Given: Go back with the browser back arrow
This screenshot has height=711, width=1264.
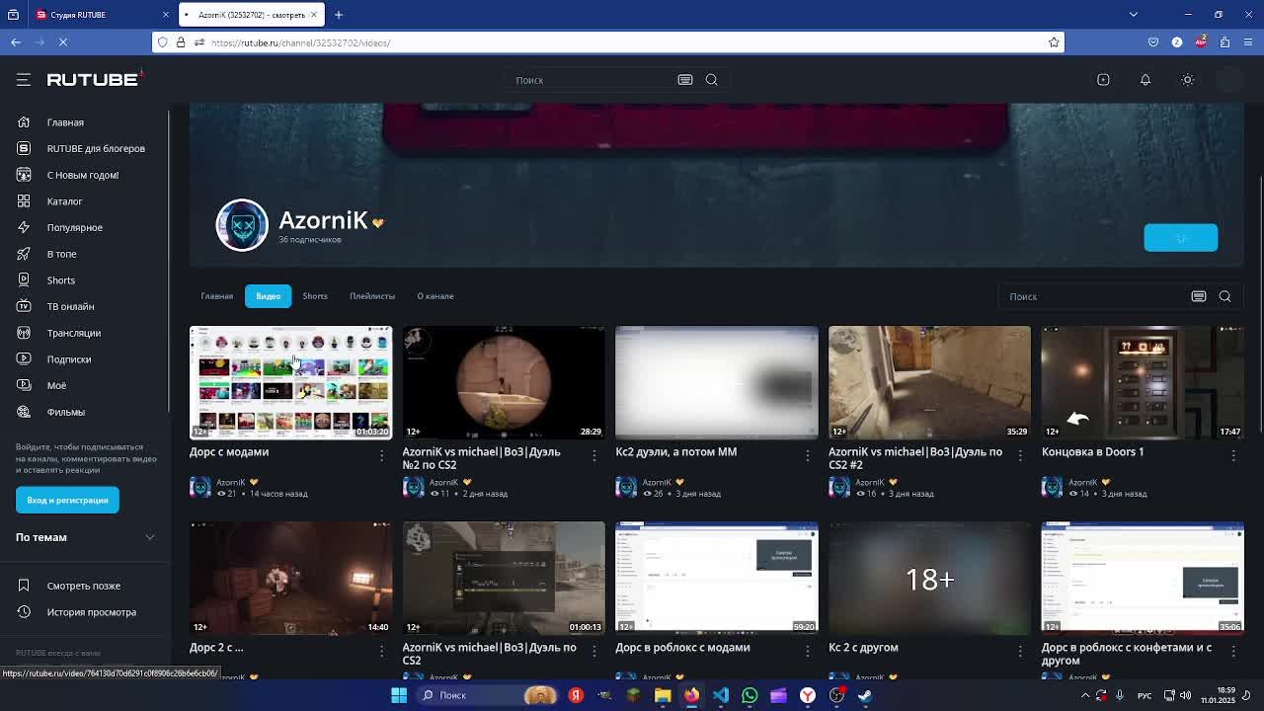Looking at the screenshot, I should (16, 42).
